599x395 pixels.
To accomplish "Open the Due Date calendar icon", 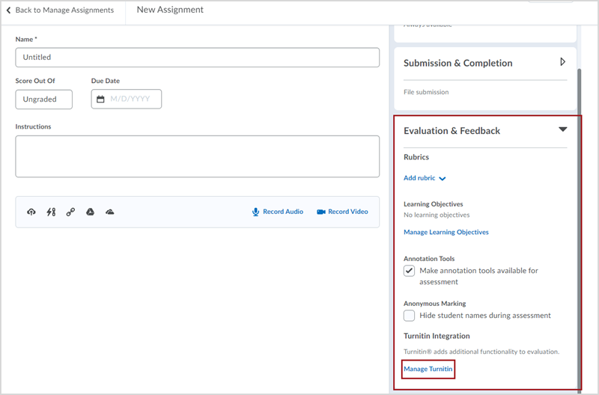I will click(100, 99).
